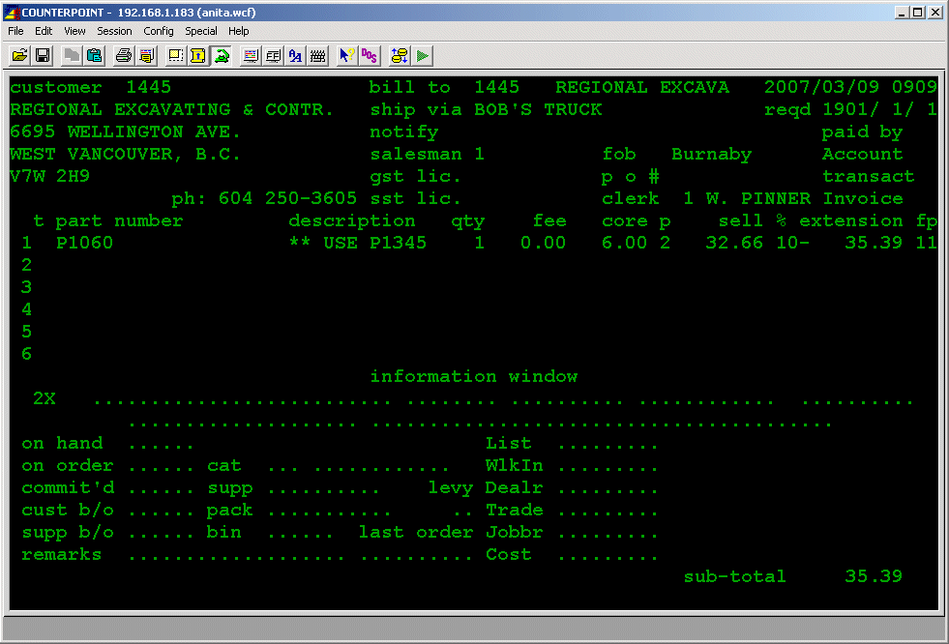The height and width of the screenshot is (644, 949).
Task: Click the FF monitor font icon
Action: point(273,56)
